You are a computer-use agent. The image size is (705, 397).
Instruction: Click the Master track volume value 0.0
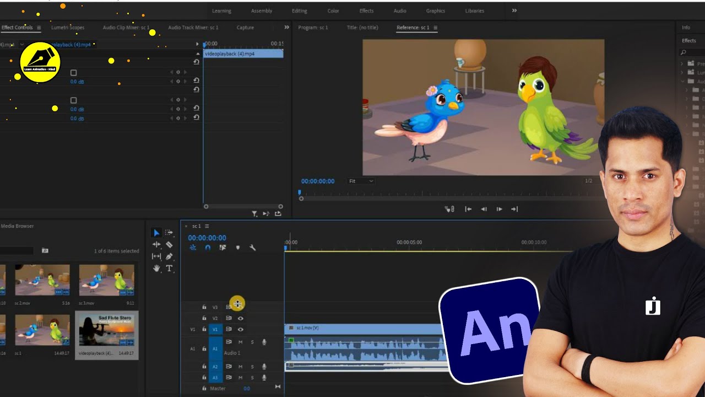tap(247, 388)
